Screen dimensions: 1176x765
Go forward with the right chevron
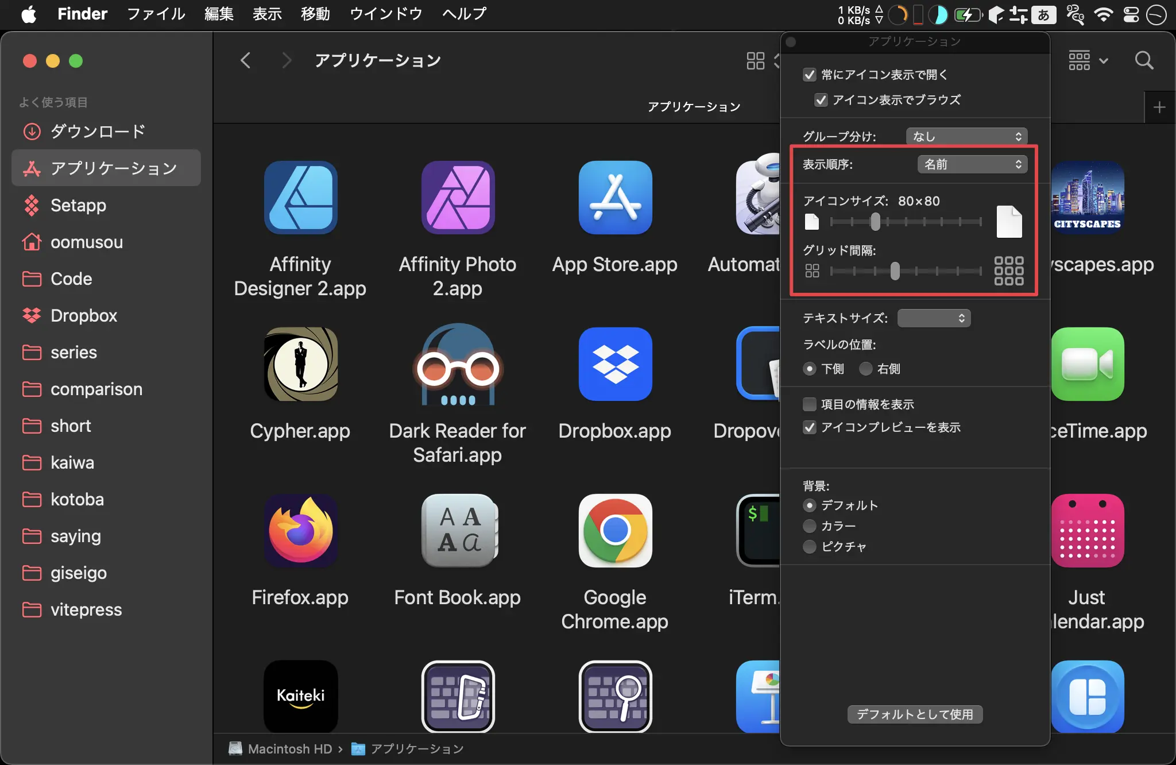[x=287, y=60]
